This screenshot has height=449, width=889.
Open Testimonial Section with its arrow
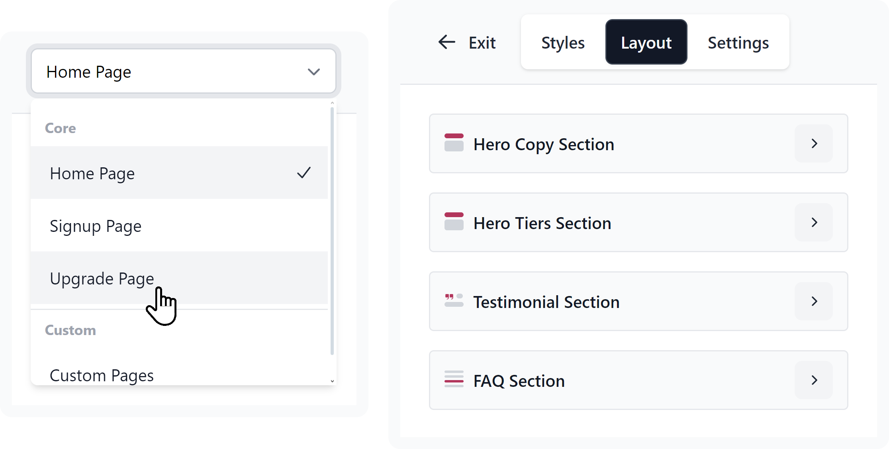pyautogui.click(x=813, y=301)
